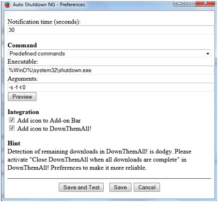Image resolution: width=218 pixels, height=202 pixels.
Task: Click the Notification time input showing 30
Action: point(110,30)
